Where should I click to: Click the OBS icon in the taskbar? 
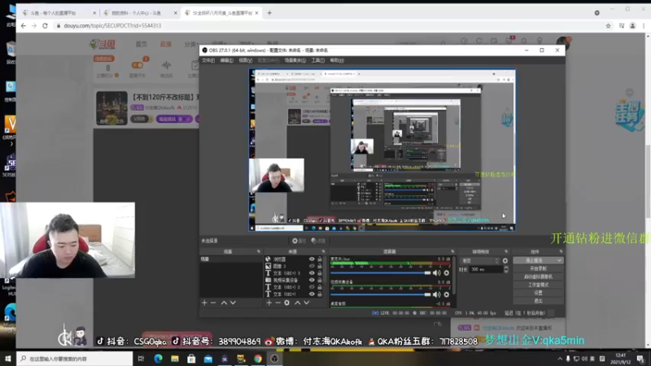274,359
